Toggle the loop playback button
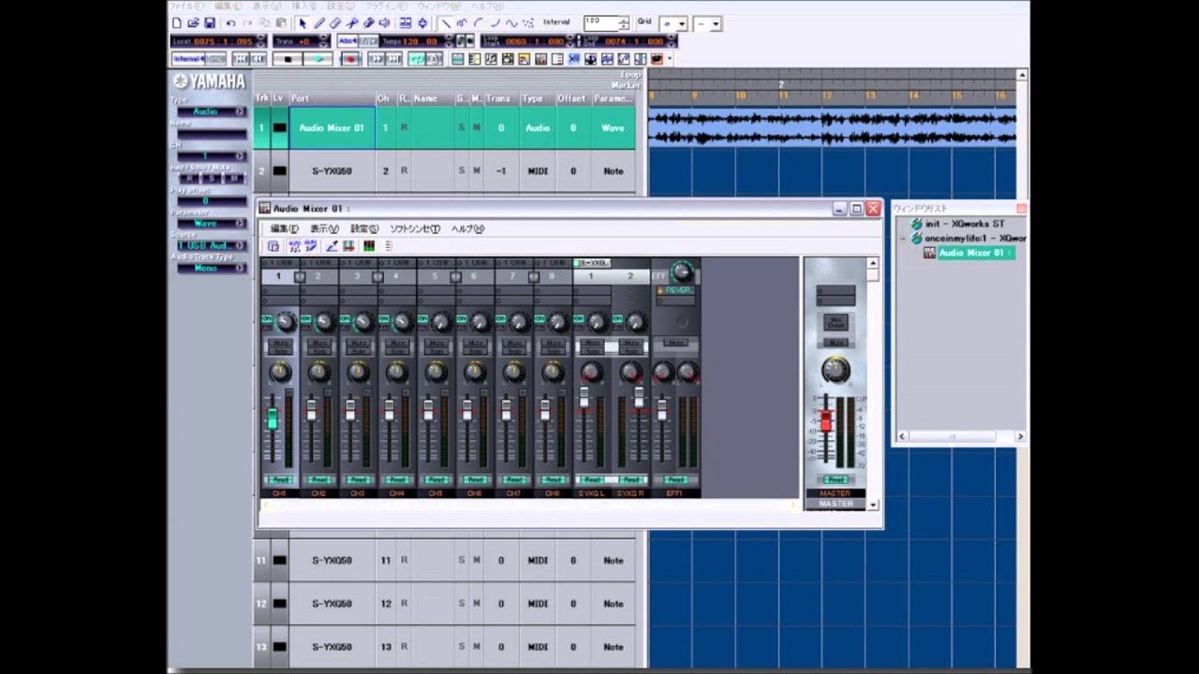The image size is (1199, 674). (417, 58)
